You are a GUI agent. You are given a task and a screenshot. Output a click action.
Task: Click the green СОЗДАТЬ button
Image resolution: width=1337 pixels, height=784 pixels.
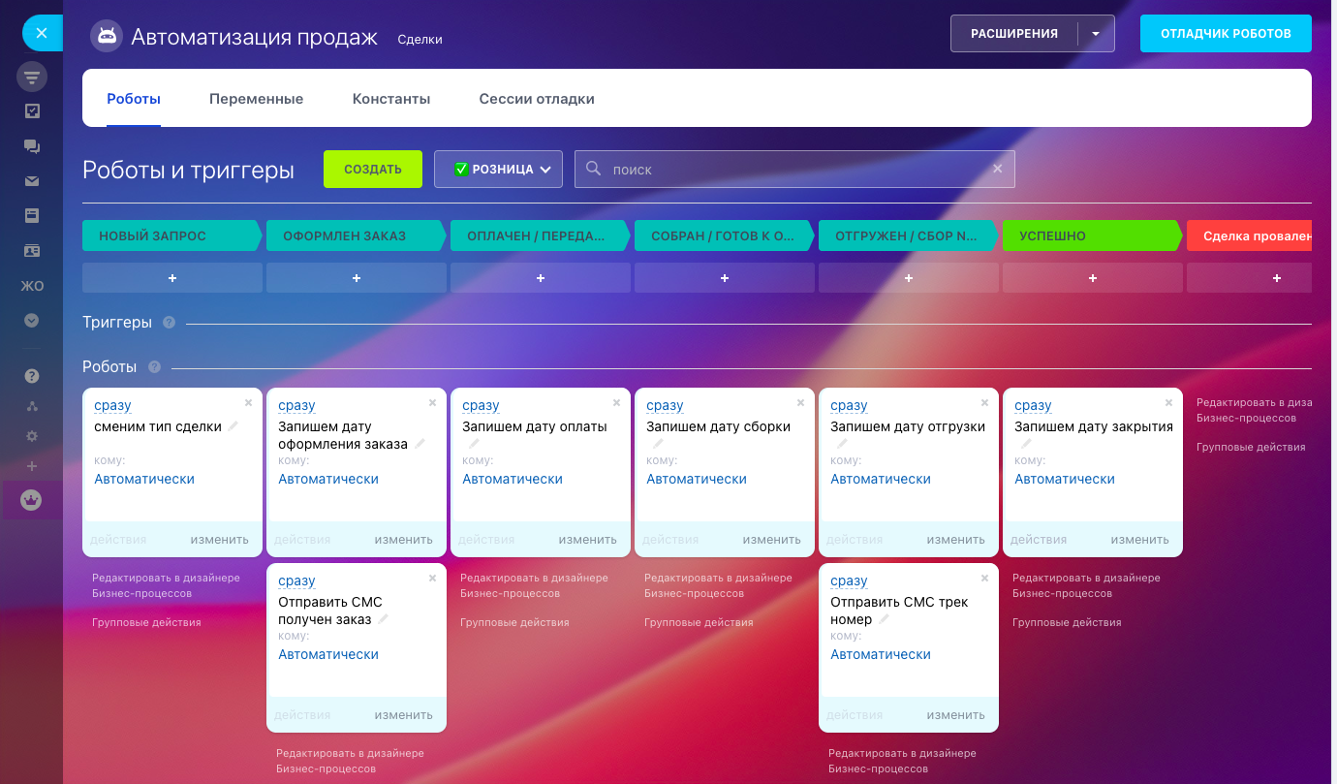pos(373,169)
